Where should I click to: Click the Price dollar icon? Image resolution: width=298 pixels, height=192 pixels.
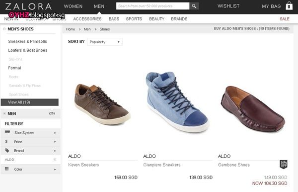click(x=6, y=141)
